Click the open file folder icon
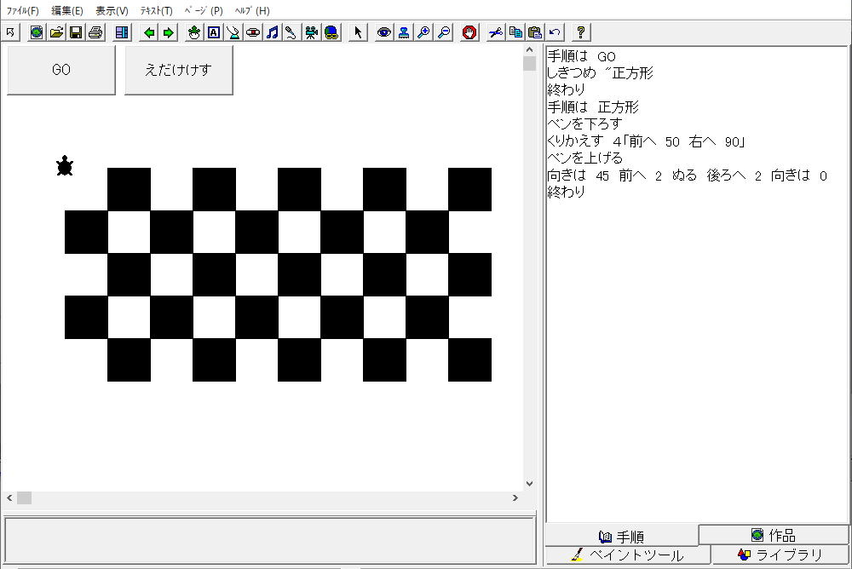852x569 pixels. click(56, 32)
